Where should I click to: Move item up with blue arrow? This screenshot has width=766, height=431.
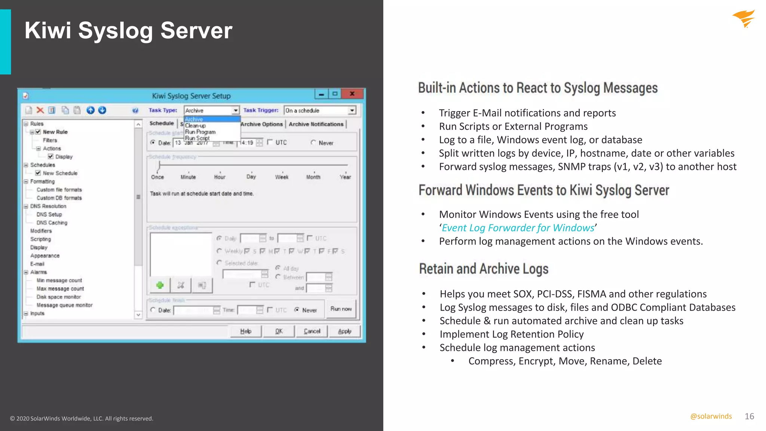[91, 110]
